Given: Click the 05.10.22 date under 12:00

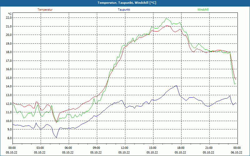Looking at the screenshot, I should [124, 153].
